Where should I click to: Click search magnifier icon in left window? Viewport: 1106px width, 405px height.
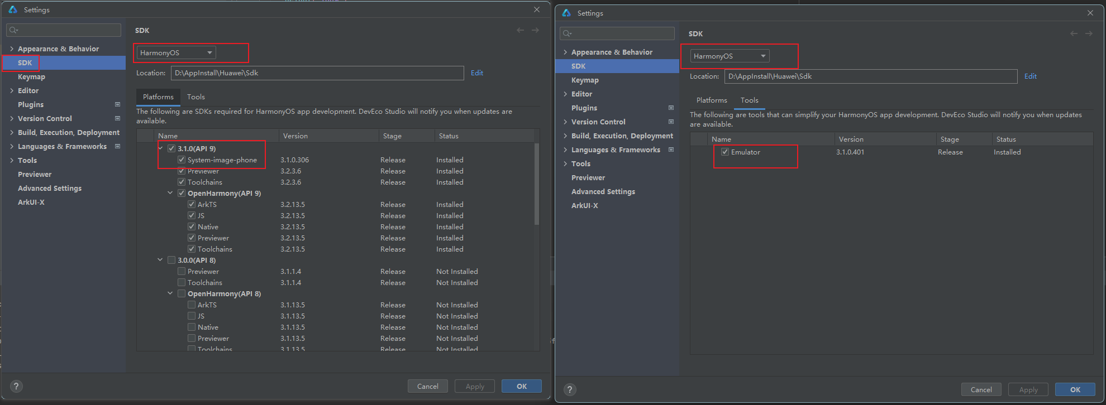click(14, 30)
